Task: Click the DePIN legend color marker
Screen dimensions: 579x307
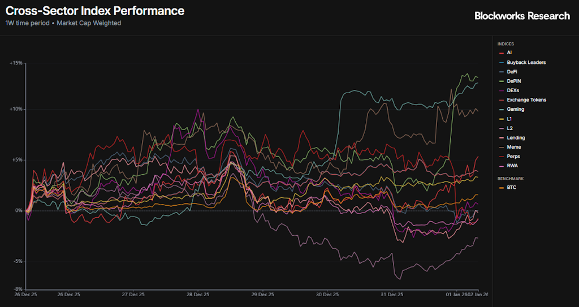Action: pyautogui.click(x=501, y=81)
